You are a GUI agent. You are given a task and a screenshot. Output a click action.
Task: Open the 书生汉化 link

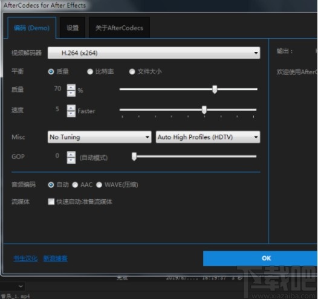(25, 259)
